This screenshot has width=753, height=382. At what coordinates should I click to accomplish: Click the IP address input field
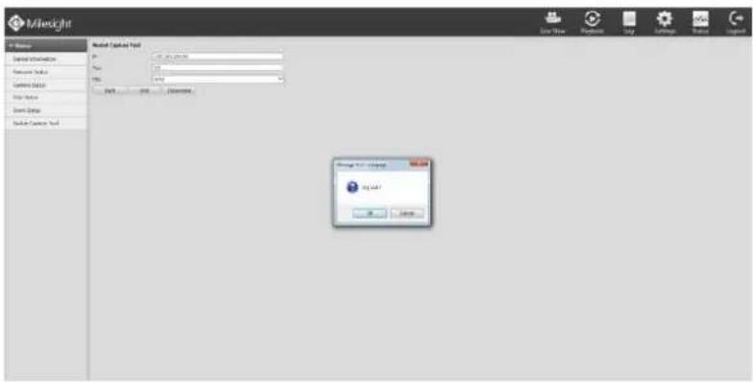pos(217,57)
